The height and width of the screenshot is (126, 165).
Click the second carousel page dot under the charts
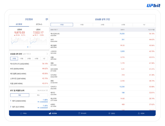tap(29, 47)
